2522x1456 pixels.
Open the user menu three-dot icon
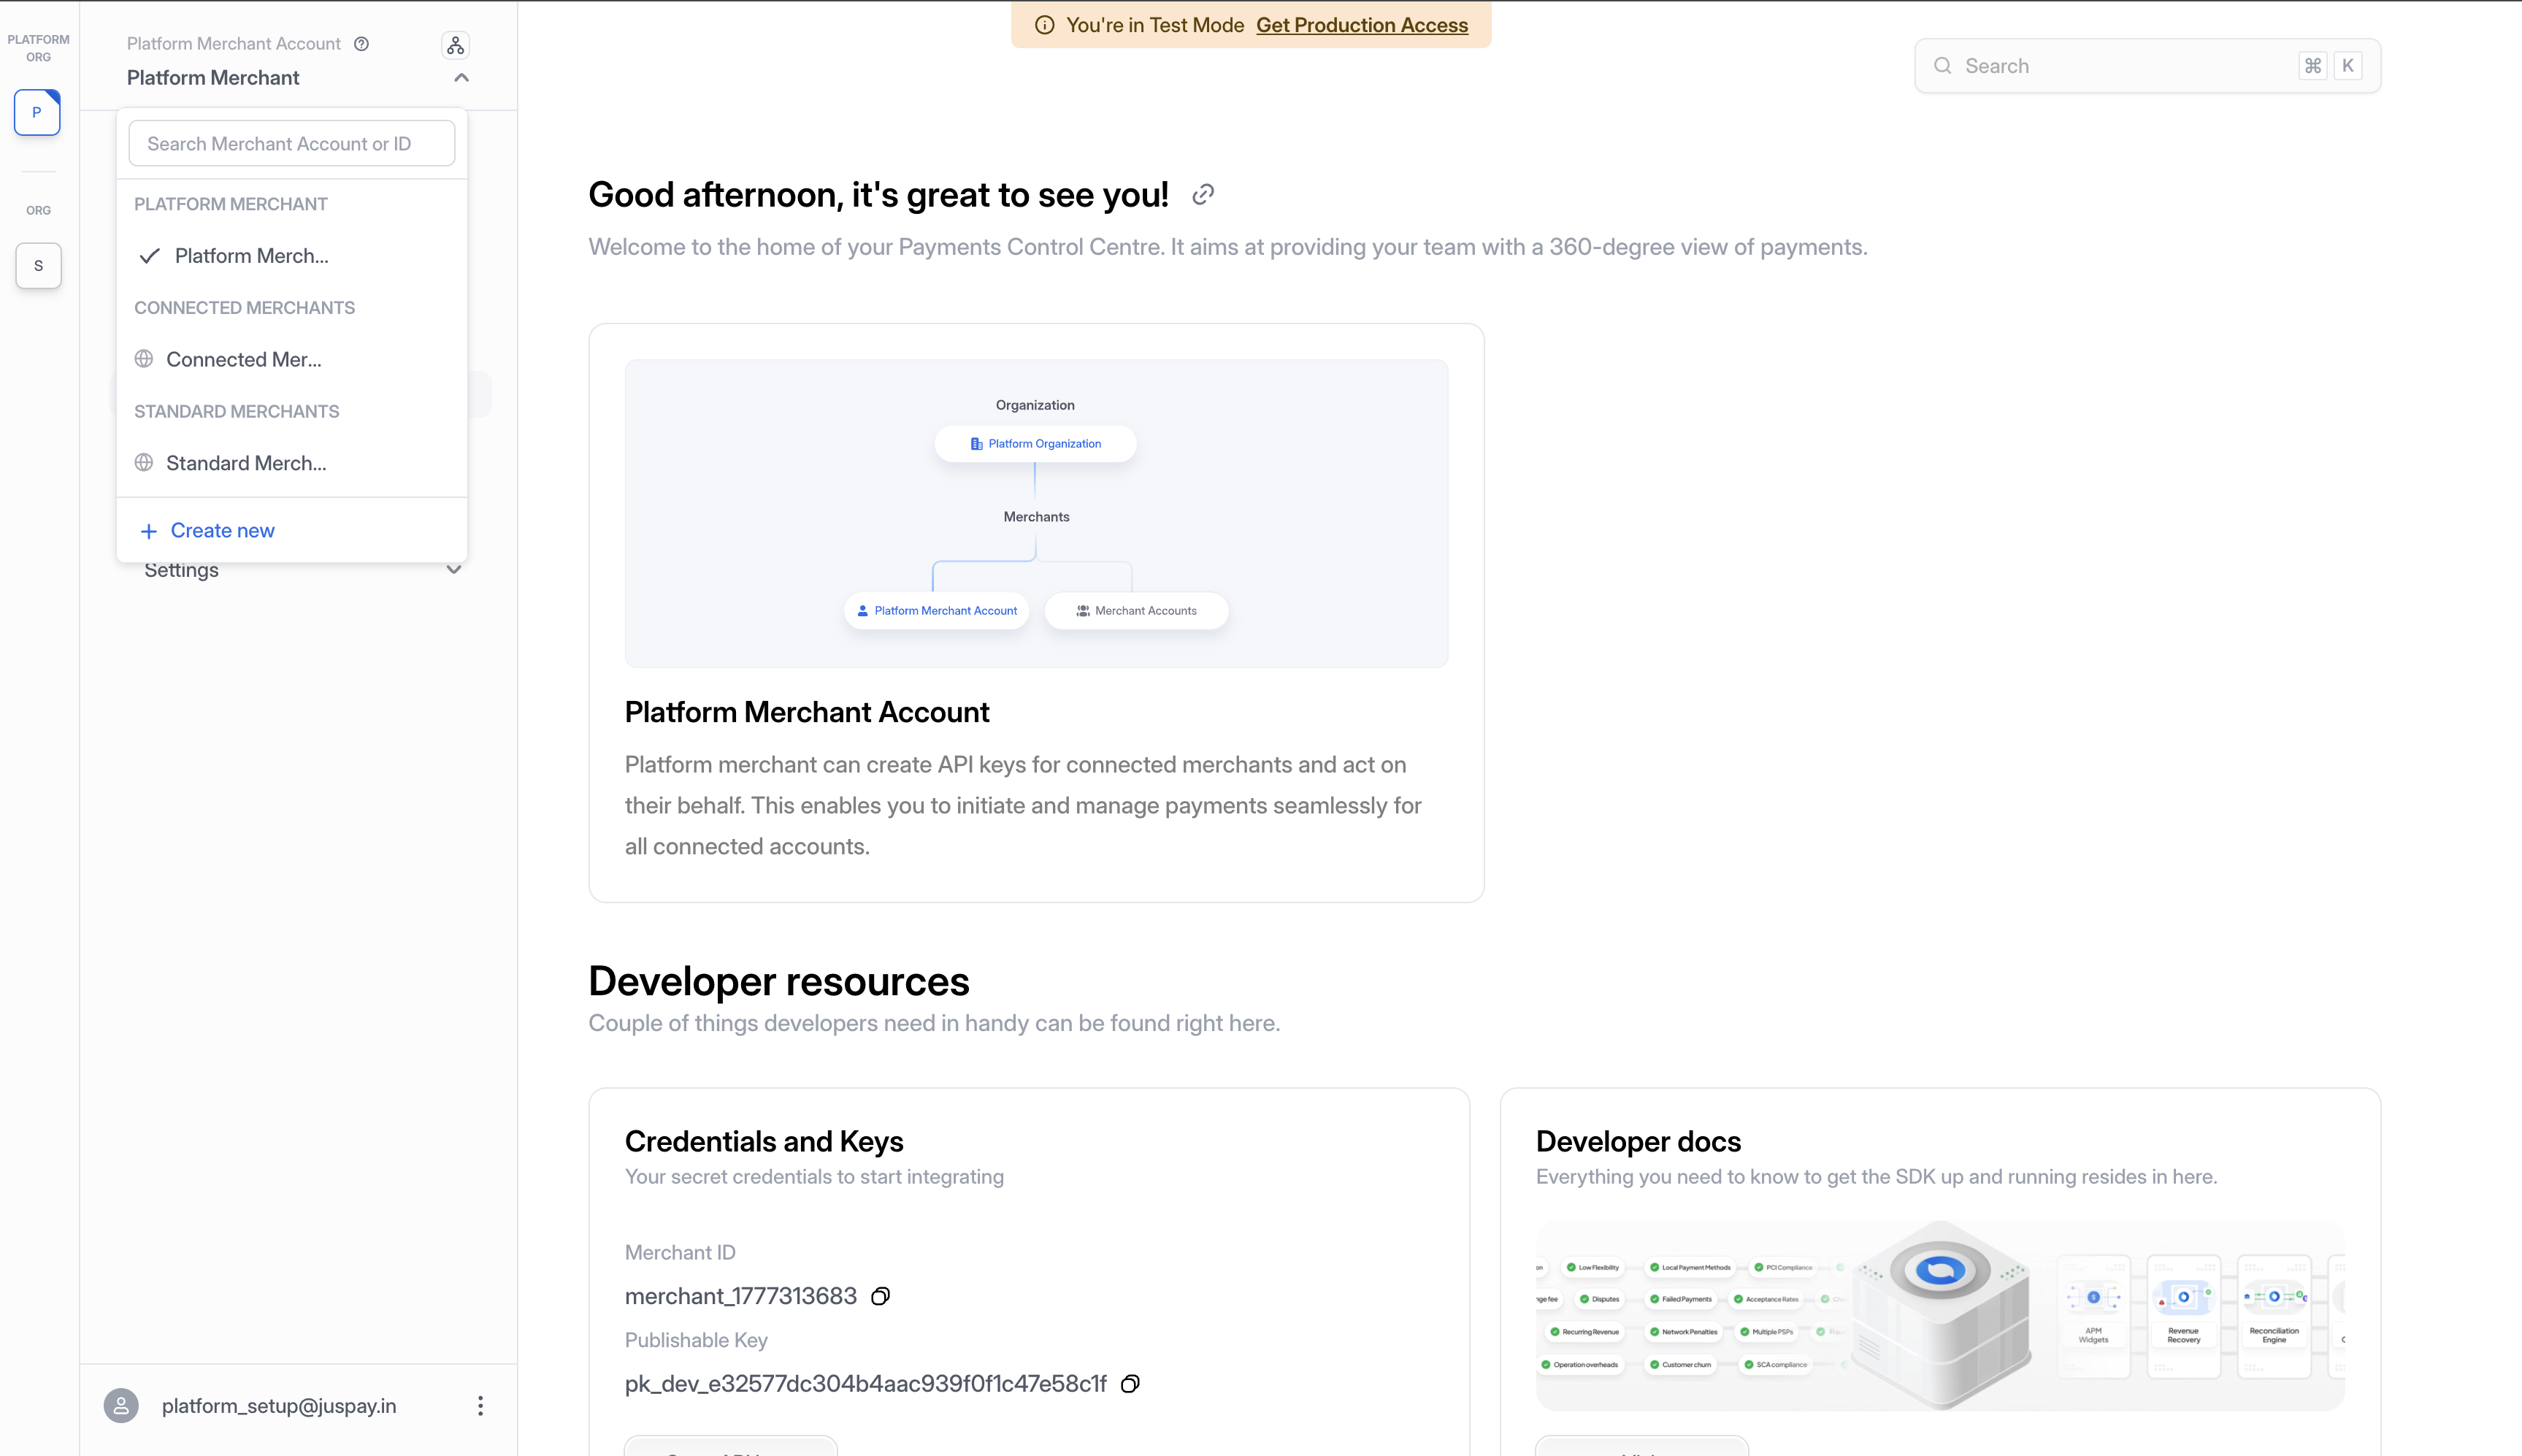click(x=480, y=1406)
